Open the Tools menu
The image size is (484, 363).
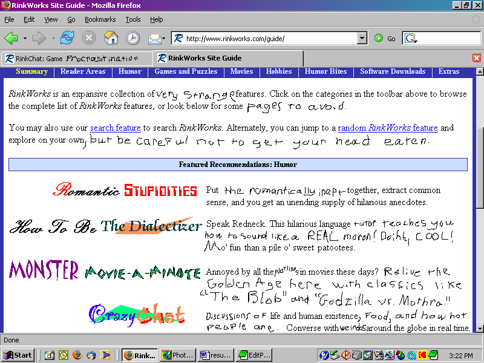(133, 19)
